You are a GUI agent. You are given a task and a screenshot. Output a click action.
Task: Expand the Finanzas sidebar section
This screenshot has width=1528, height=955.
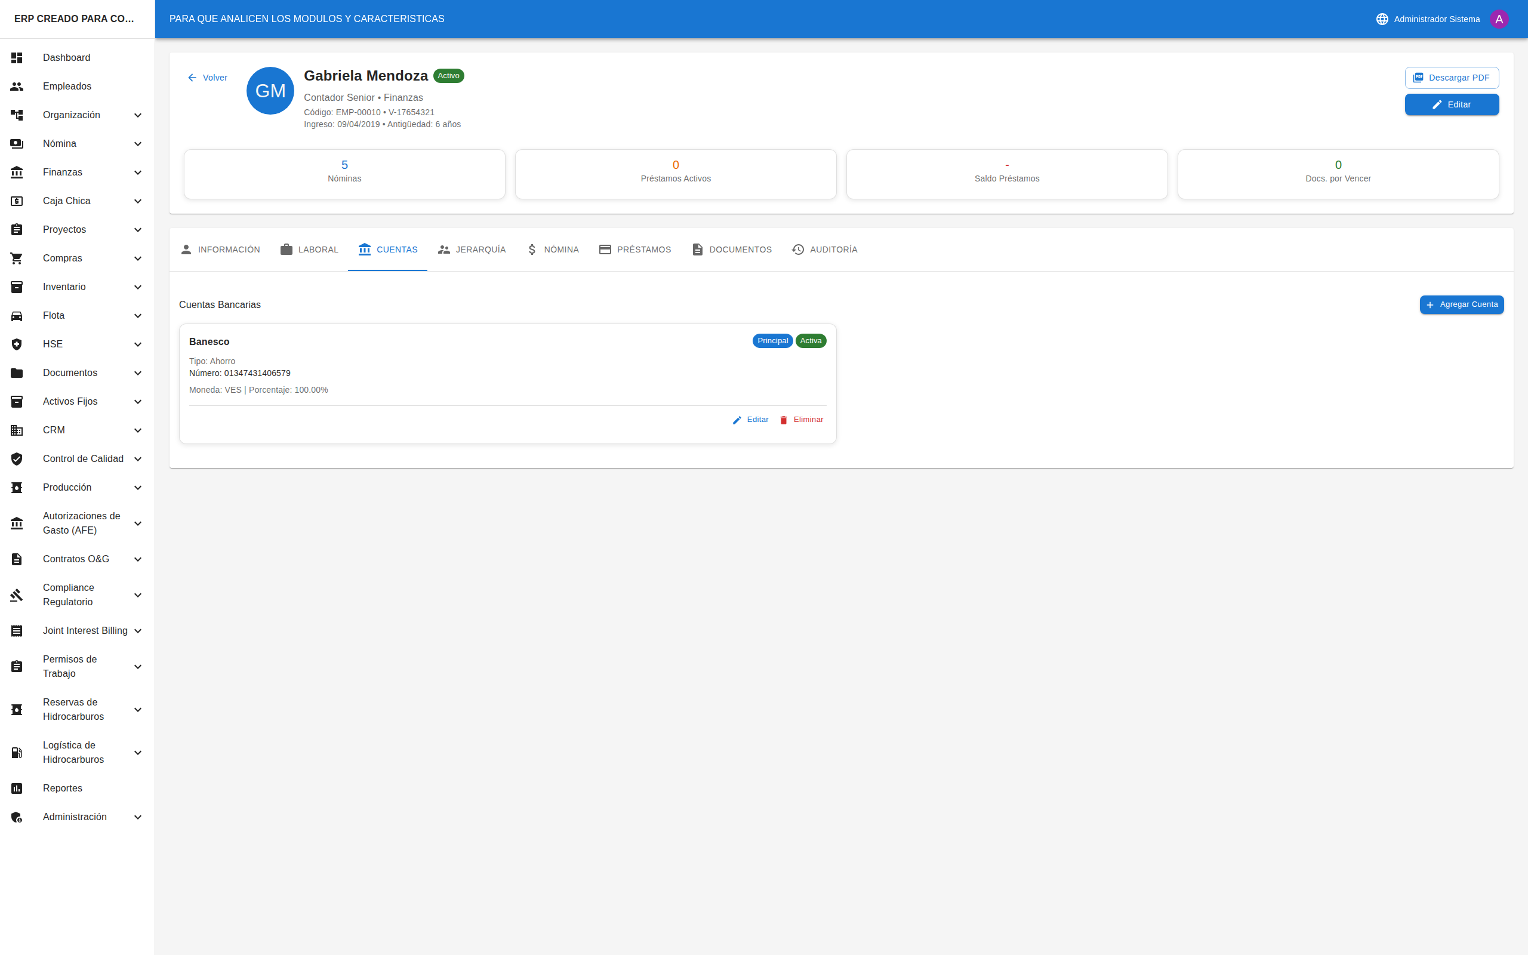pos(138,172)
